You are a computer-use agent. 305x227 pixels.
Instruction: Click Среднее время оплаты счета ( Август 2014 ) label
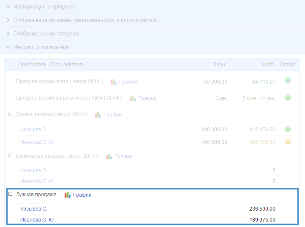(69, 98)
